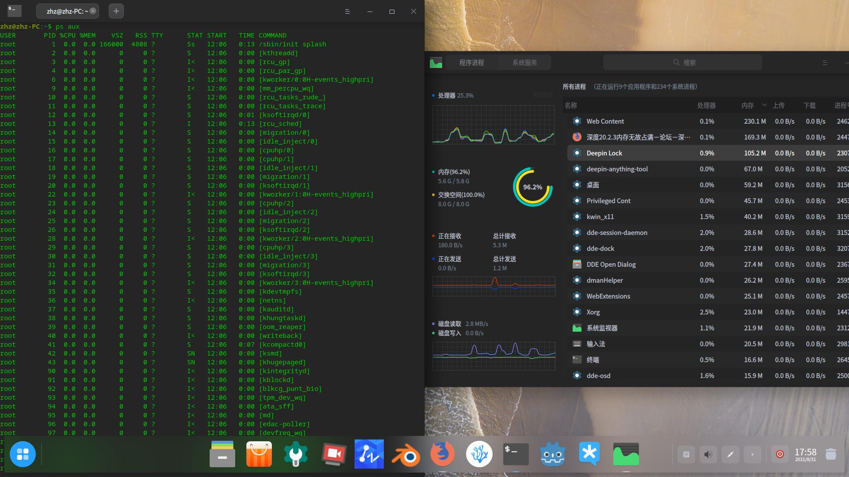Sort by 内存 column header
This screenshot has height=477, width=849.
(x=747, y=106)
